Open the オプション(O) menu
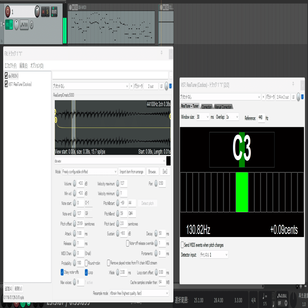The height and width of the screenshot is (308, 308). click(x=37, y=66)
